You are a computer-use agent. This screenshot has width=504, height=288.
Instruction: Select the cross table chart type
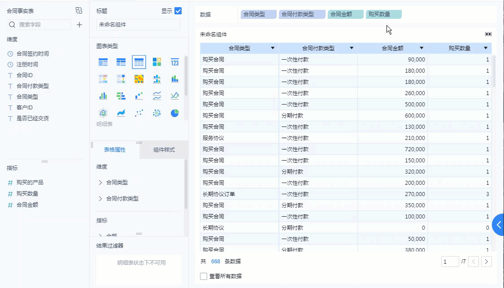[x=121, y=62]
